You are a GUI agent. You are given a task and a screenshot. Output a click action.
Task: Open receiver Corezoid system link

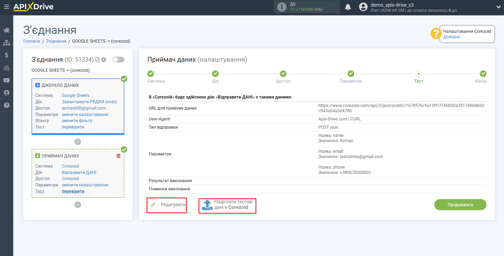70,166
